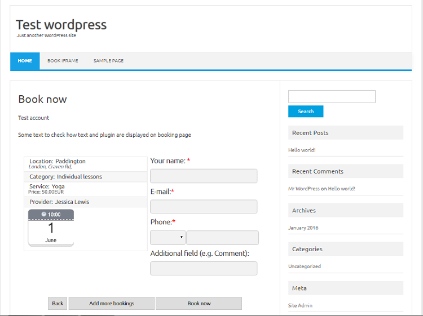
Task: Open the Site Admin link
Action: click(x=300, y=305)
